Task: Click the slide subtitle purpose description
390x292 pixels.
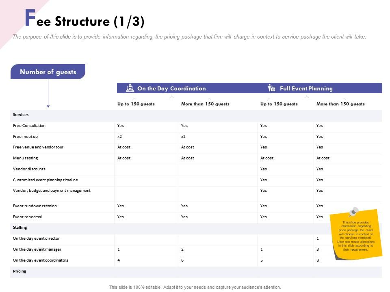Action: (x=189, y=37)
